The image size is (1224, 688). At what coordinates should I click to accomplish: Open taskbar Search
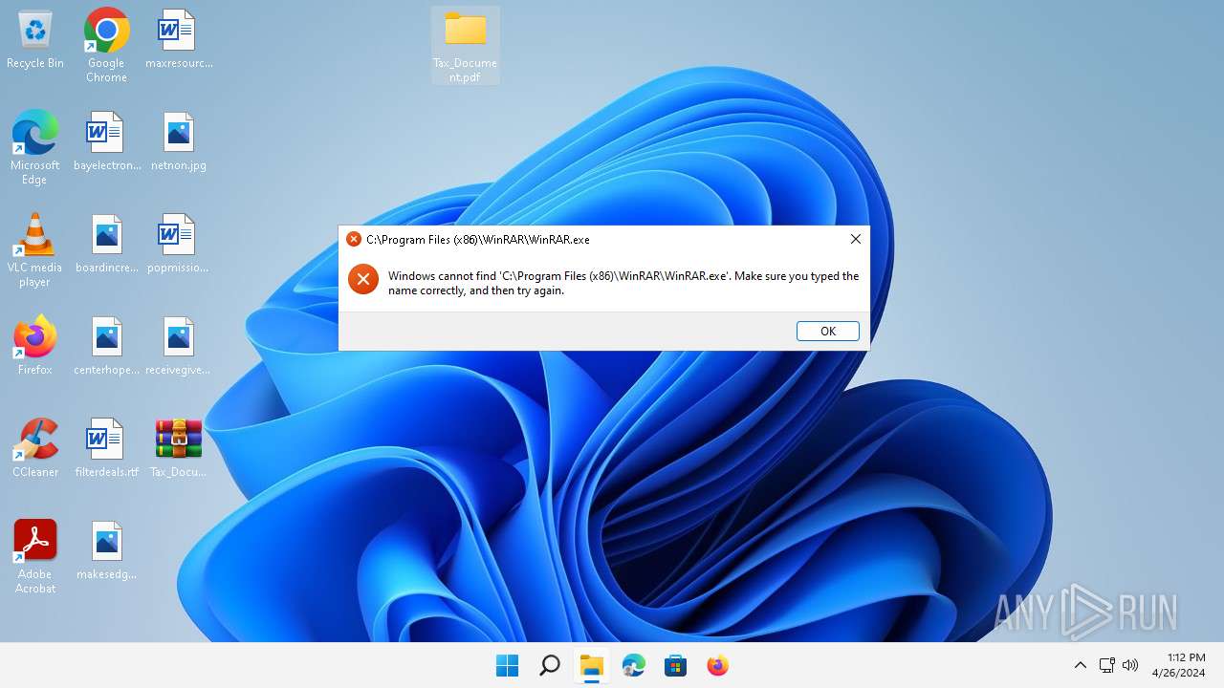tap(549, 665)
